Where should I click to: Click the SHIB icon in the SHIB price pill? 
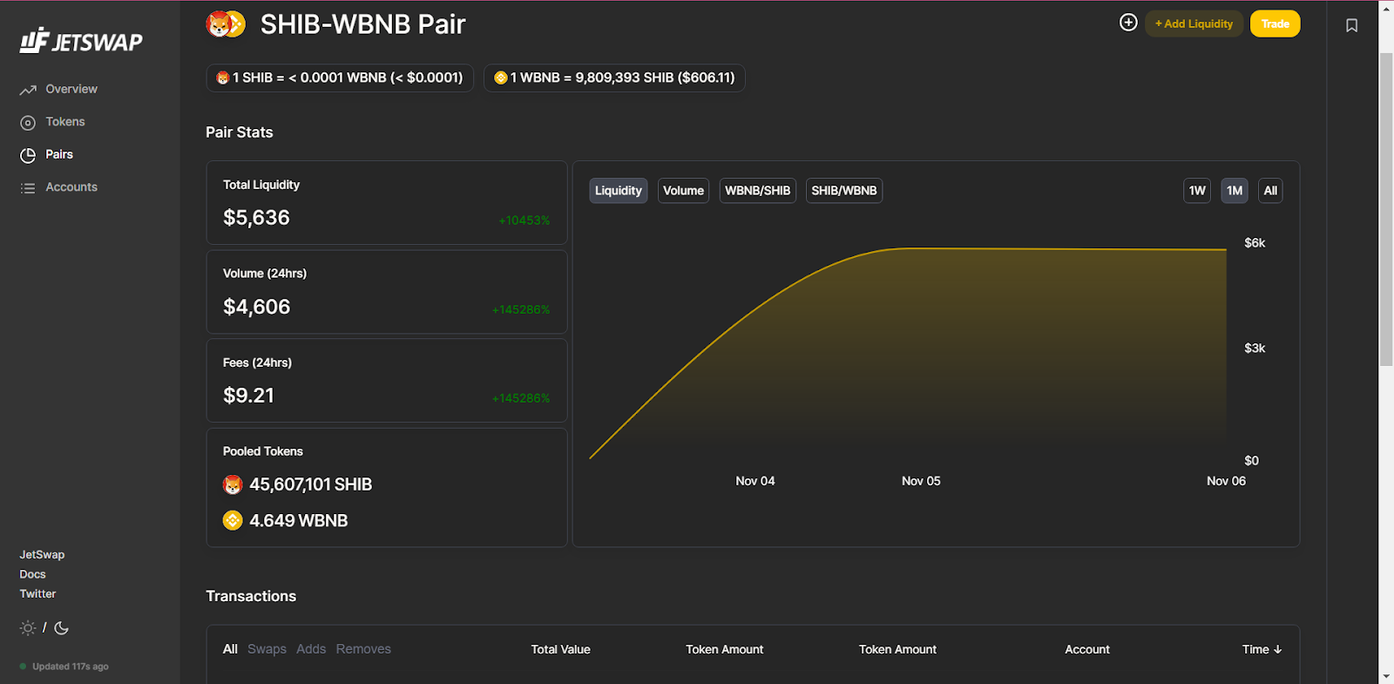pyautogui.click(x=222, y=78)
